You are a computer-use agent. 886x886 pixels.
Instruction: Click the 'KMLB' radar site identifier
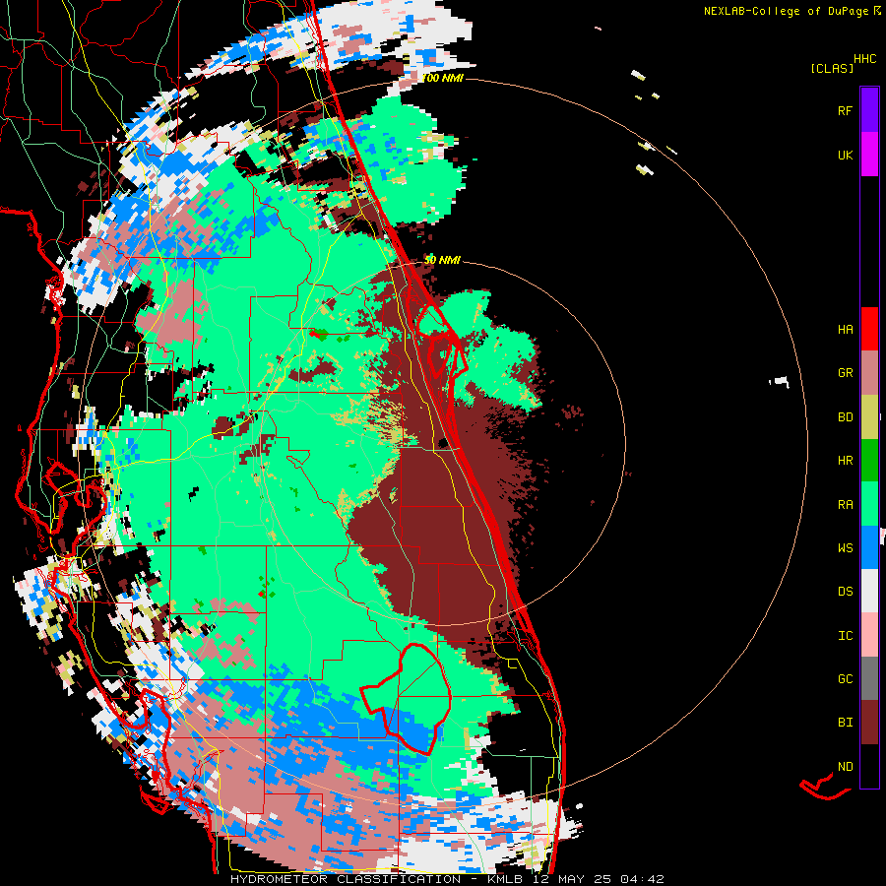pyautogui.click(x=503, y=879)
